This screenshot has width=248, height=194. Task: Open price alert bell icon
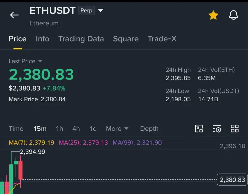coord(233,15)
